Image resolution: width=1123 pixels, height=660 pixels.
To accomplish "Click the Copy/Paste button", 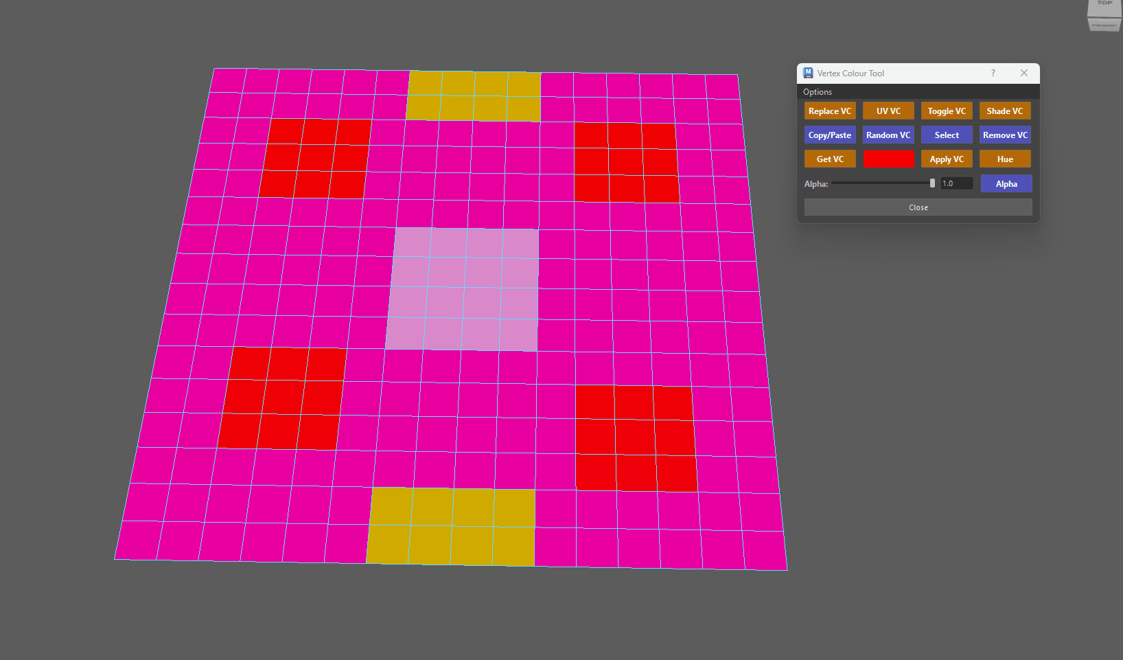I will [830, 135].
